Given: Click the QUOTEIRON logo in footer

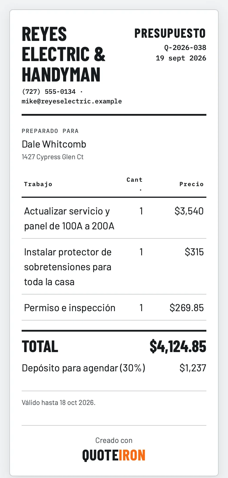Looking at the screenshot, I should pyautogui.click(x=114, y=455).
